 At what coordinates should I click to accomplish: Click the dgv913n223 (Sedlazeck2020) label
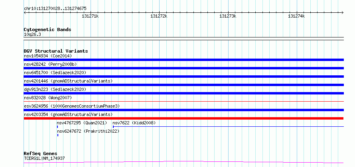[55, 89]
